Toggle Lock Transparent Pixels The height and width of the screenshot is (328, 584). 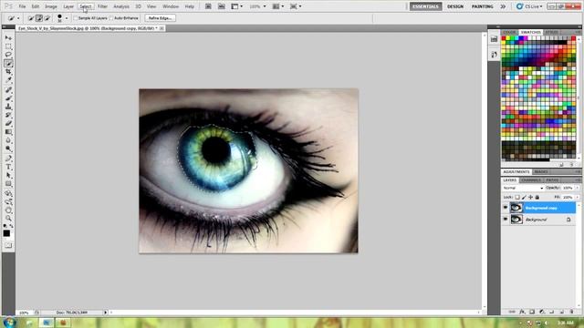[517, 197]
